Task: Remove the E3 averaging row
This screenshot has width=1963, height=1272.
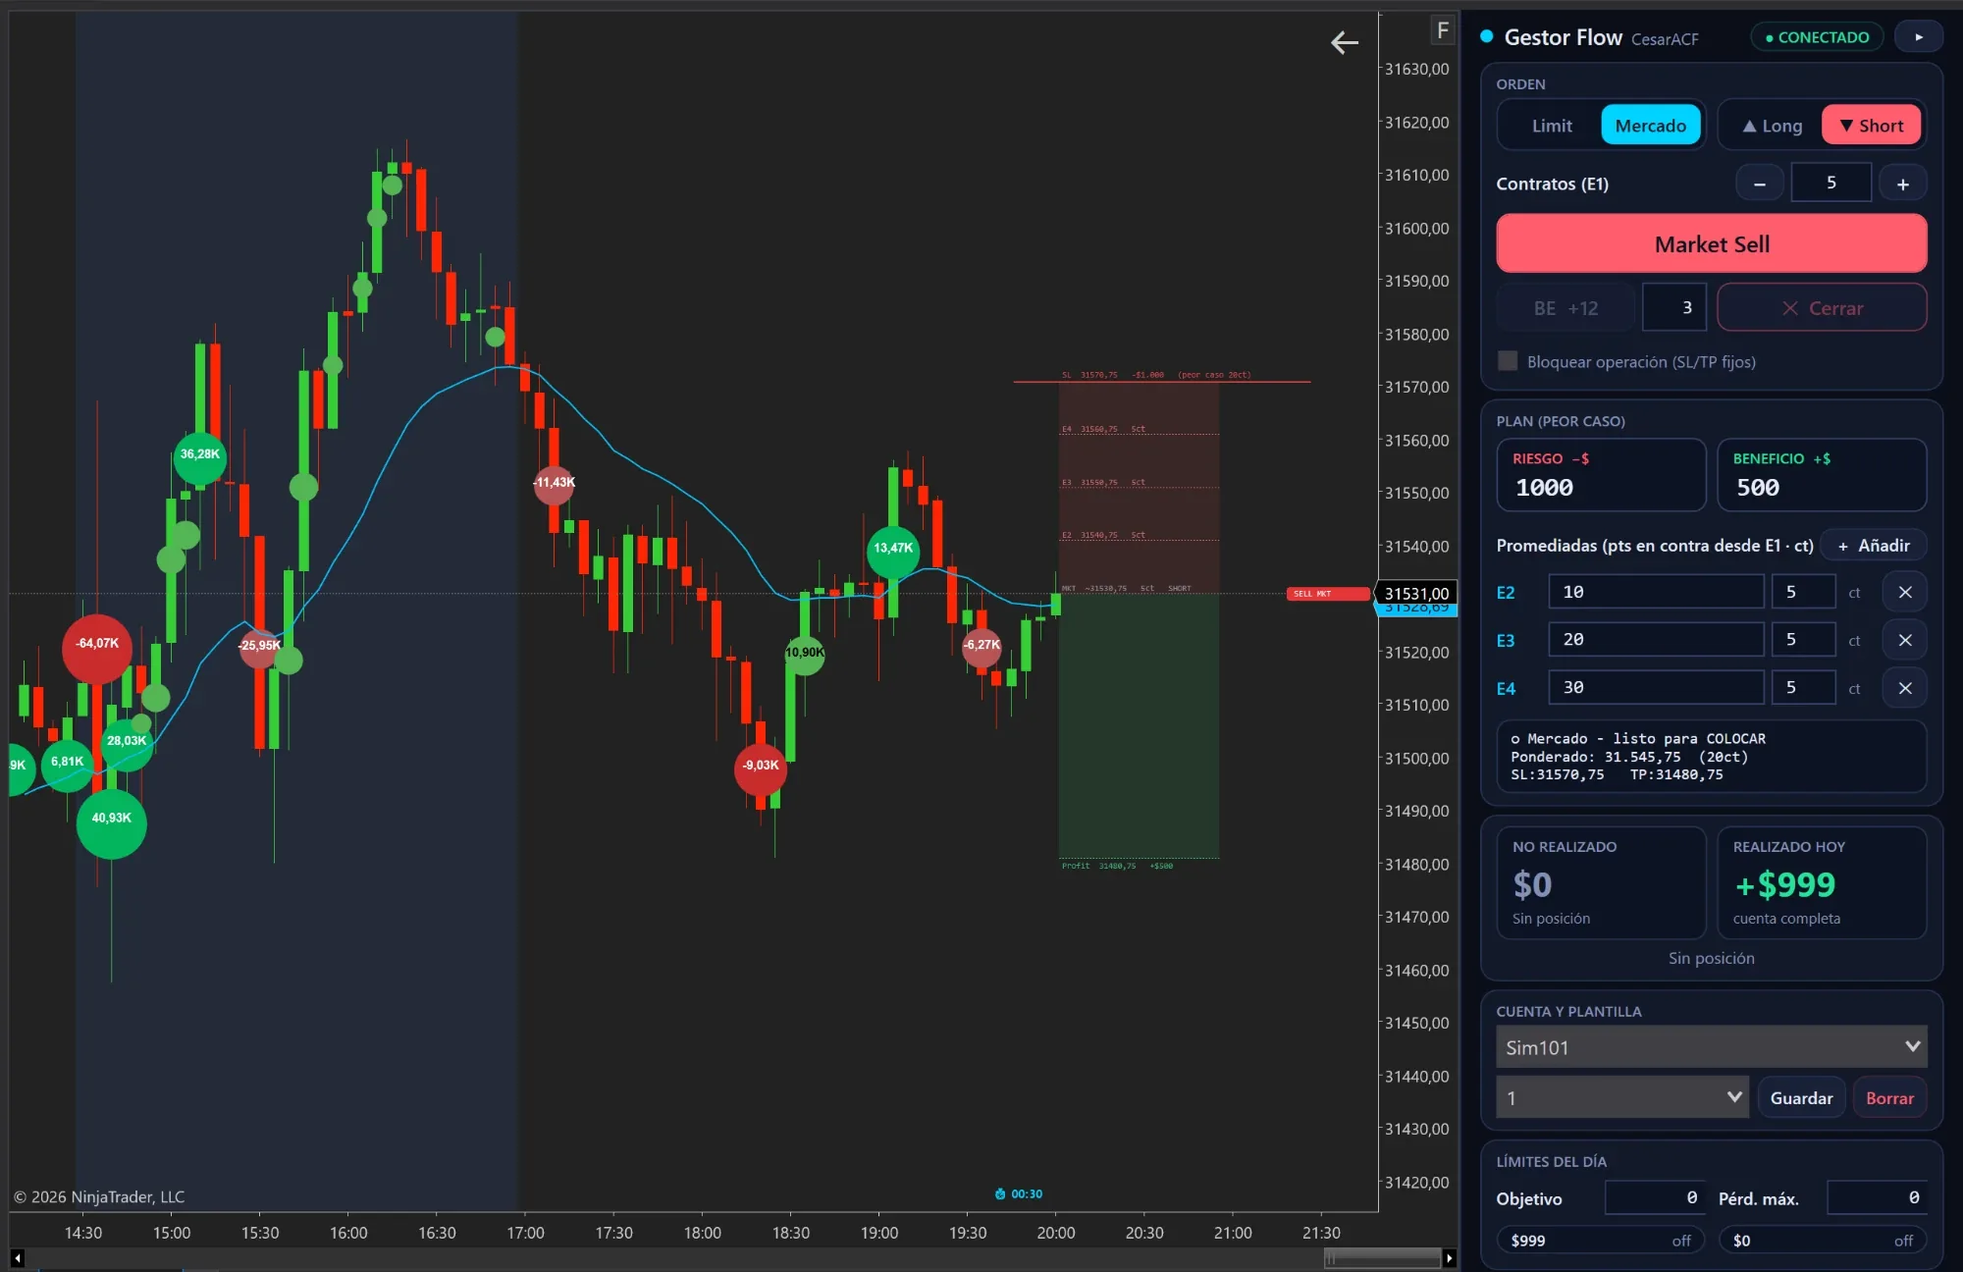Action: click(x=1905, y=640)
